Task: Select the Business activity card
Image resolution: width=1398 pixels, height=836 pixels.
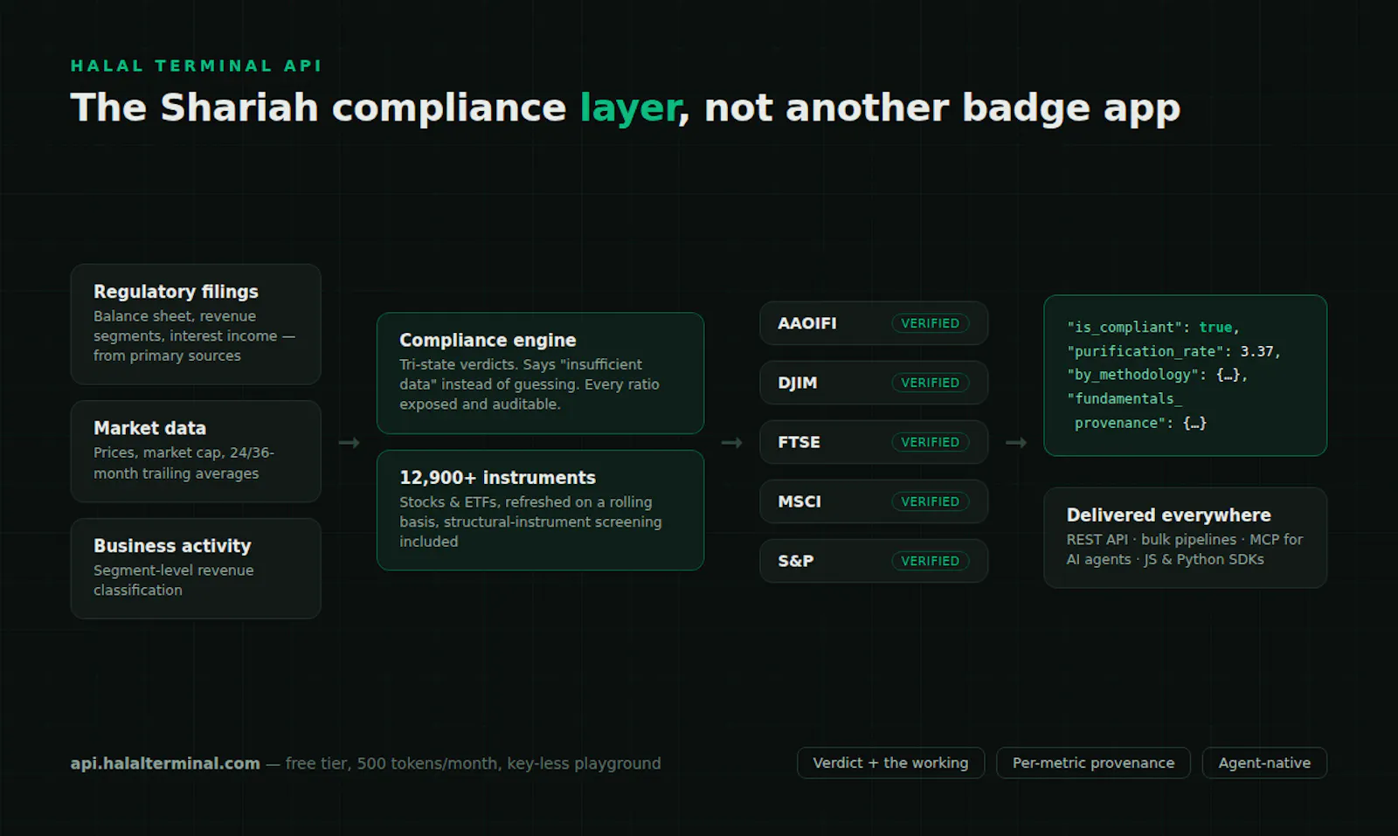Action: point(196,569)
